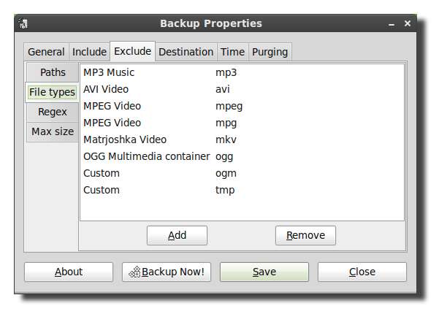The width and height of the screenshot is (439, 314).
Task: Open the Regex side tab
Action: (x=53, y=112)
